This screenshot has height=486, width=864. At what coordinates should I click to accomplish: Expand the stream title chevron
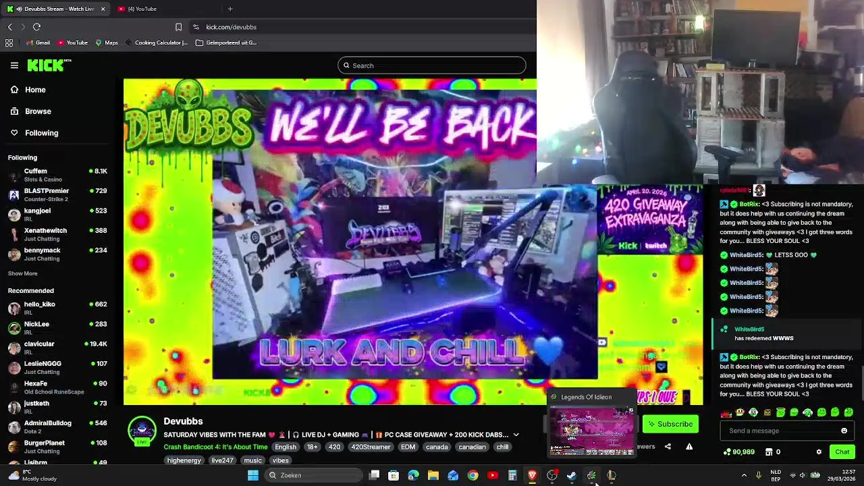(516, 435)
